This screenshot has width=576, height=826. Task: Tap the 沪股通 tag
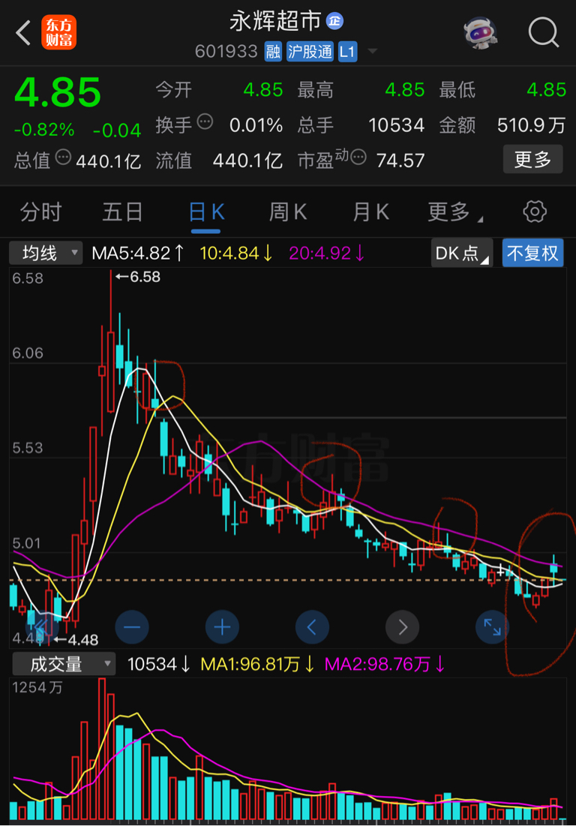coord(310,52)
